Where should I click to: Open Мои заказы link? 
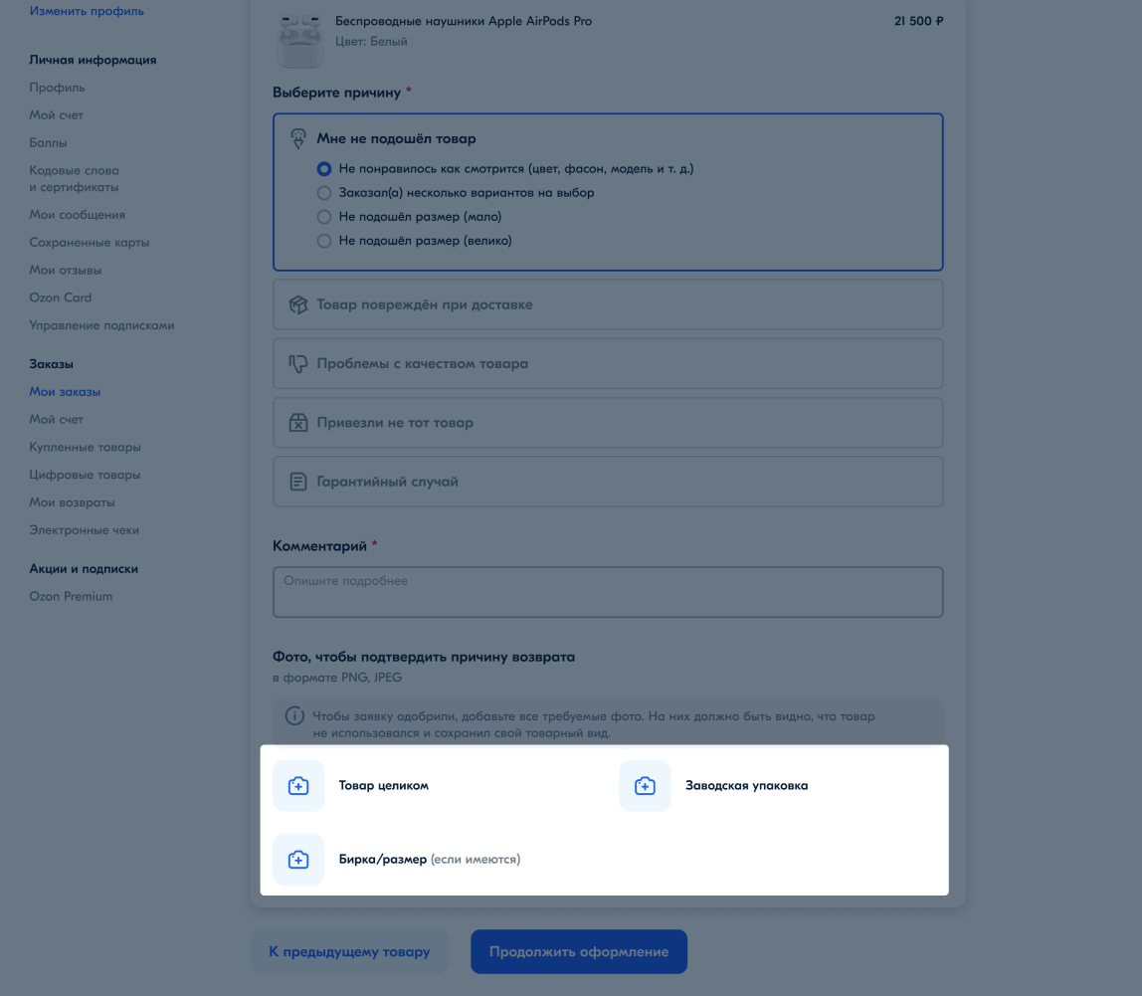(65, 392)
